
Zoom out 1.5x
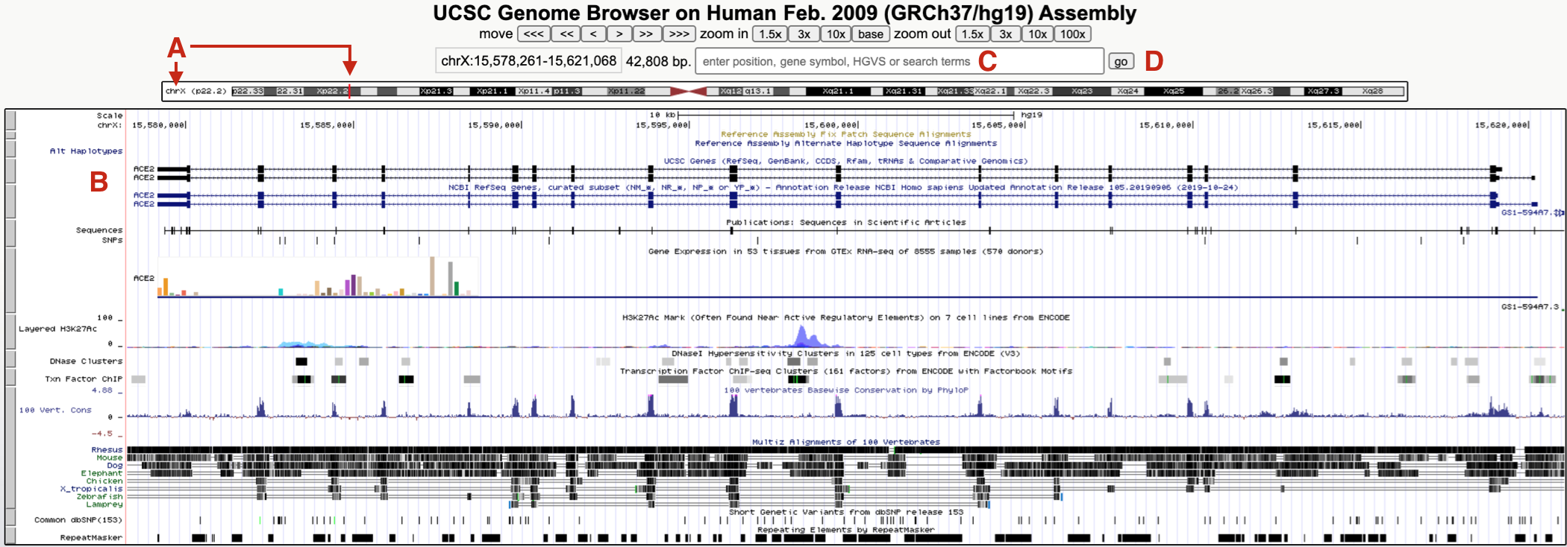click(972, 34)
